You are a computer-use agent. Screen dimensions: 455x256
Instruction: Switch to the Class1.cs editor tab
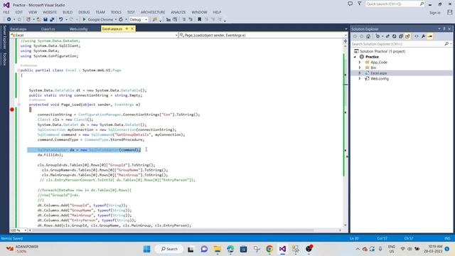pyautogui.click(x=48, y=29)
